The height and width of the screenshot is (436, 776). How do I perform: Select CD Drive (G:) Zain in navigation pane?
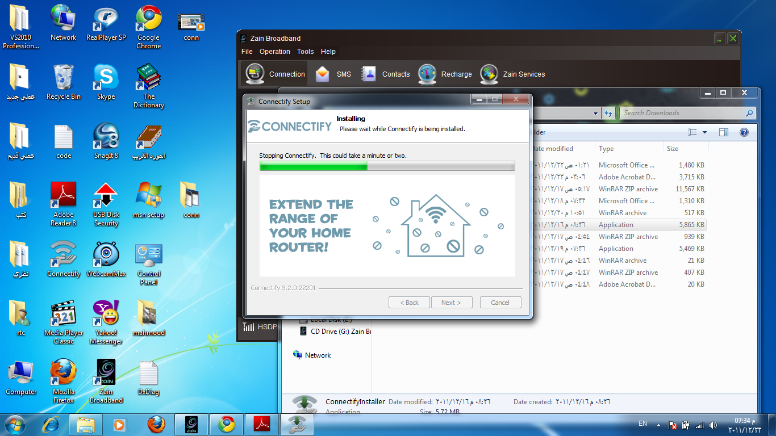pyautogui.click(x=335, y=331)
